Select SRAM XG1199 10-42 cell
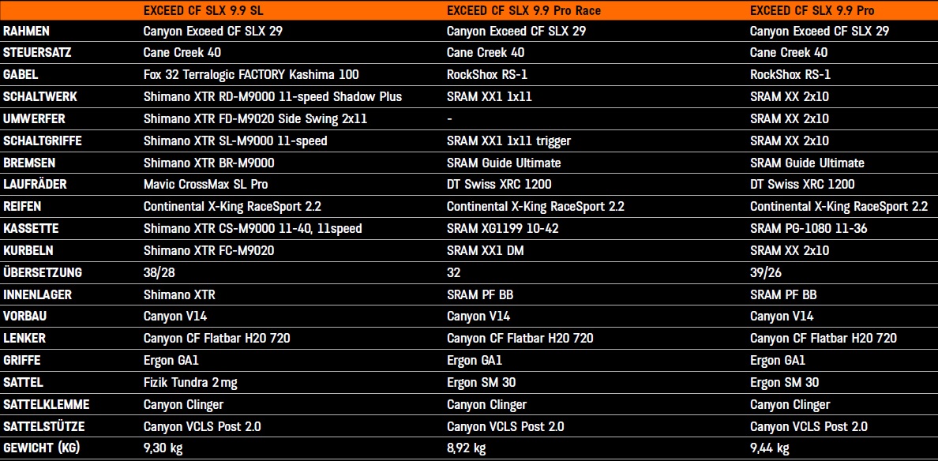938x461 pixels. (x=504, y=229)
